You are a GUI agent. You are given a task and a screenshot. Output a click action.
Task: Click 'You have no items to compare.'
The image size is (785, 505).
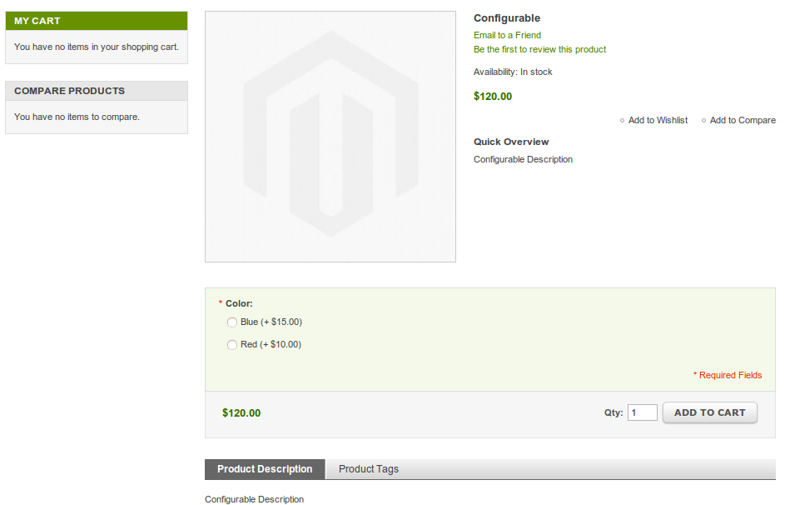77,117
